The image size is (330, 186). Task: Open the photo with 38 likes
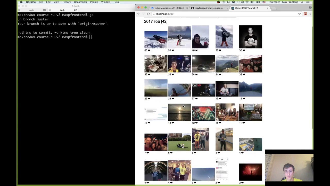224,37
